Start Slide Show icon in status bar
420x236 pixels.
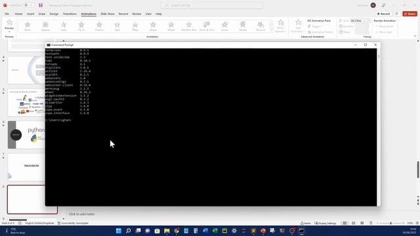pyautogui.click(x=371, y=223)
